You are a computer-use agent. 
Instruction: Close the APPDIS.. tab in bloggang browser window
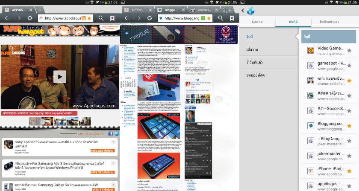tap(150, 10)
